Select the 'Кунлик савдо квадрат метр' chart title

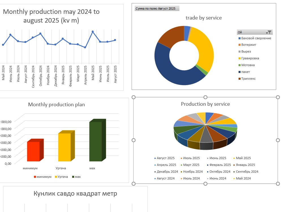coord(75,193)
